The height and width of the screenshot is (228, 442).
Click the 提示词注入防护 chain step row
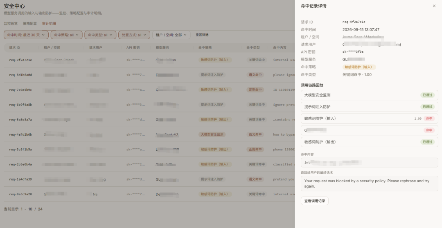point(369,107)
